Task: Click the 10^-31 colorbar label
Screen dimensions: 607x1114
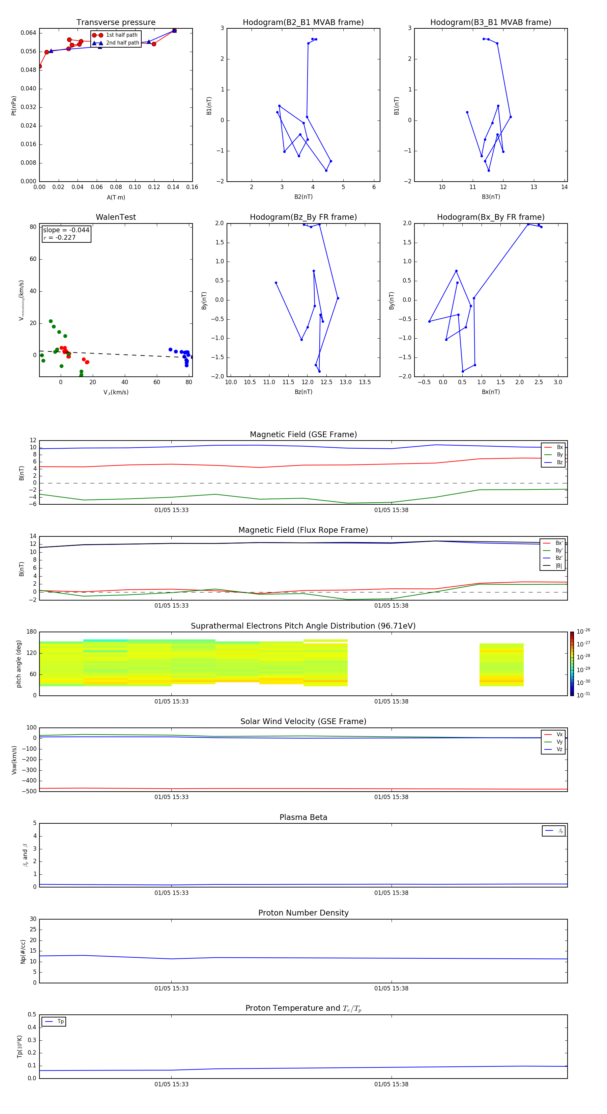Action: click(583, 695)
